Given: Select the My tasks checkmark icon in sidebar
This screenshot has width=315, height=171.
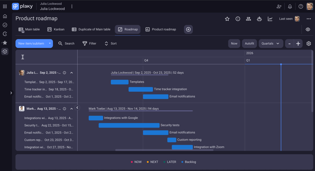Looking at the screenshot, I should coord(5,25).
